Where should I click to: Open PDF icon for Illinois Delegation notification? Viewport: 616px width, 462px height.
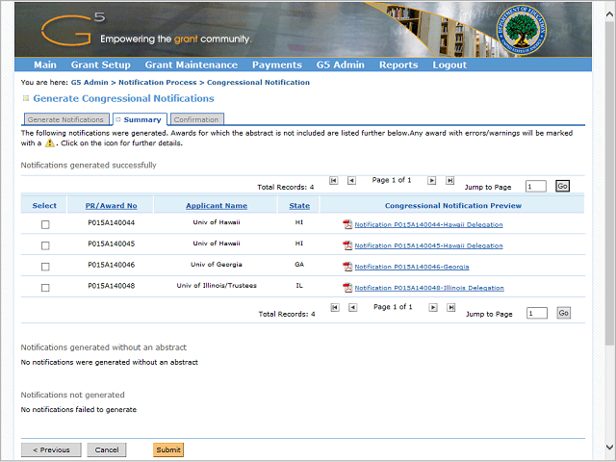(347, 288)
